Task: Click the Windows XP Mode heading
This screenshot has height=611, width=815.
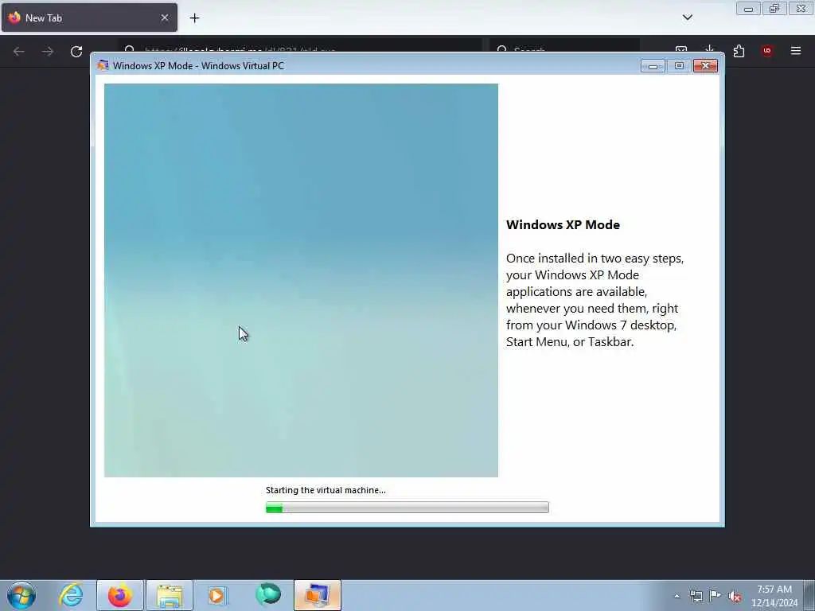Action: 563,225
